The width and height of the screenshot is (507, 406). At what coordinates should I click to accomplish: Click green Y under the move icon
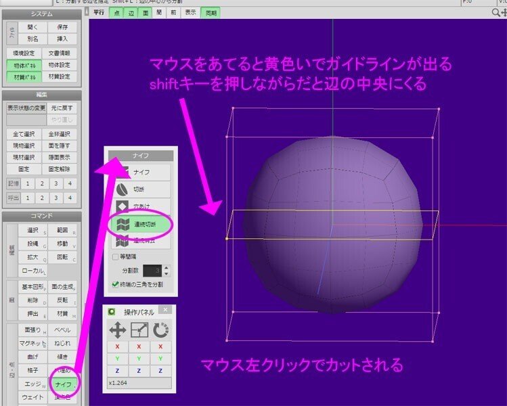(117, 359)
